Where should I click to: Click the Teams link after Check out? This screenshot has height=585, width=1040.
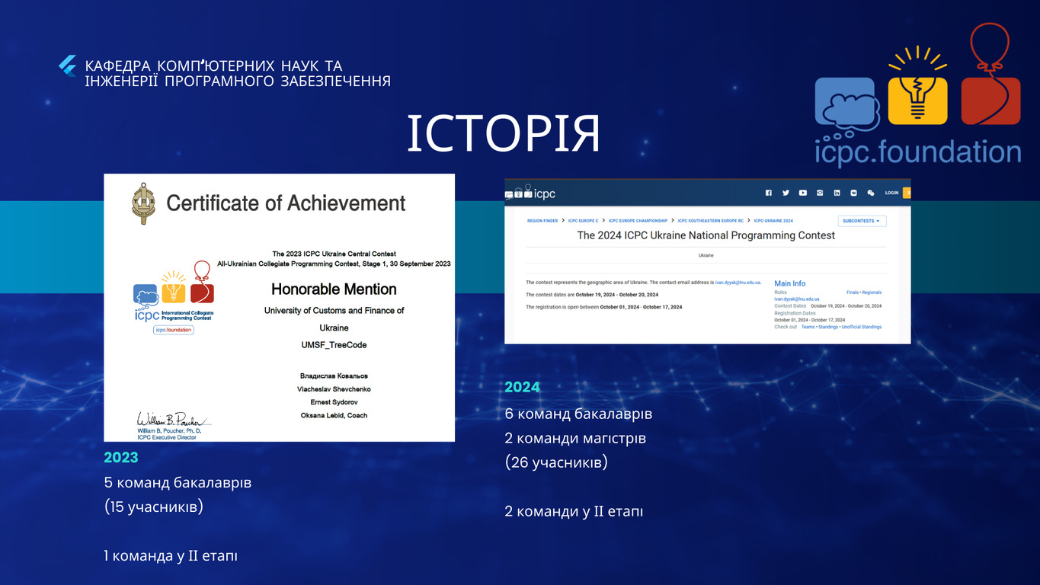click(808, 327)
